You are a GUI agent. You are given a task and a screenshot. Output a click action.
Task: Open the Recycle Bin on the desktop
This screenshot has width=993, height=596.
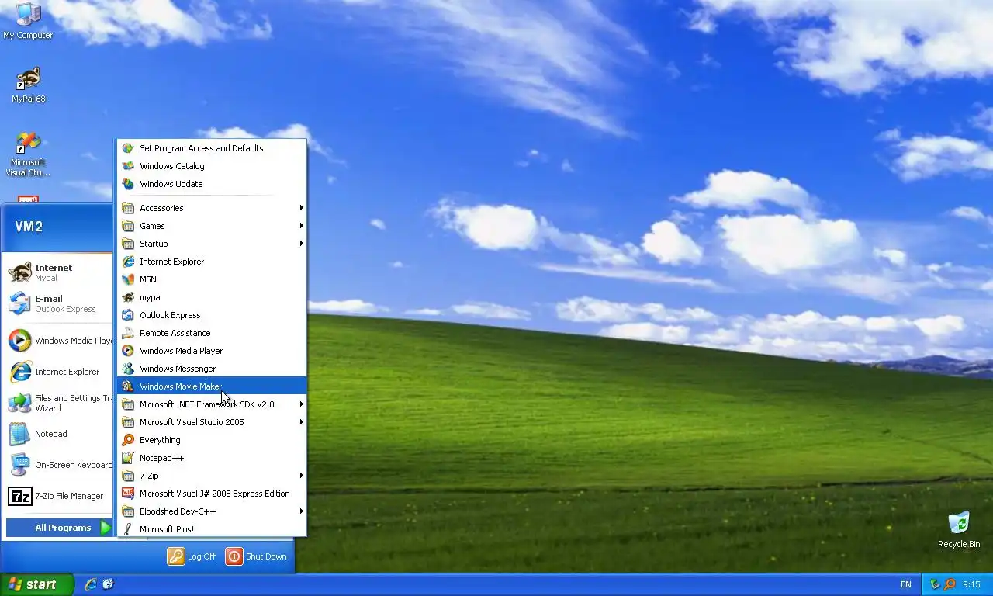(x=959, y=529)
